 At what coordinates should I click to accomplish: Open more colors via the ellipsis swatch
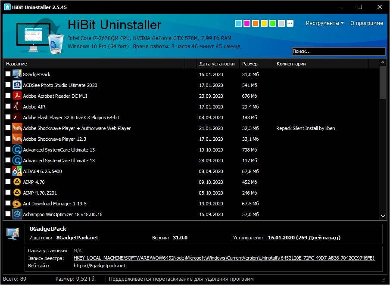(290, 23)
